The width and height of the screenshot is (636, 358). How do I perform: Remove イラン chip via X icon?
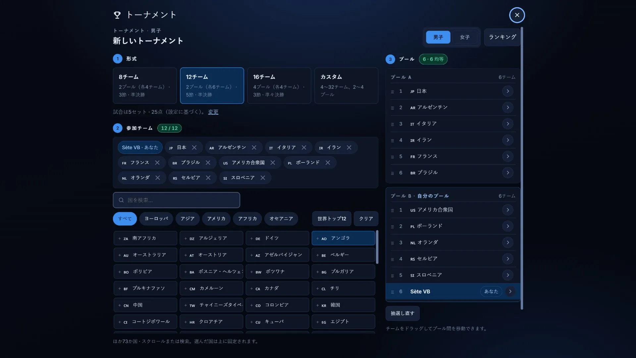tap(349, 148)
